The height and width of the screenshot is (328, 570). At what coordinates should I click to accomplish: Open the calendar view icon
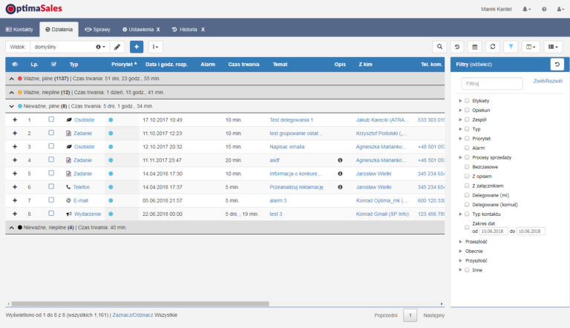point(474,47)
